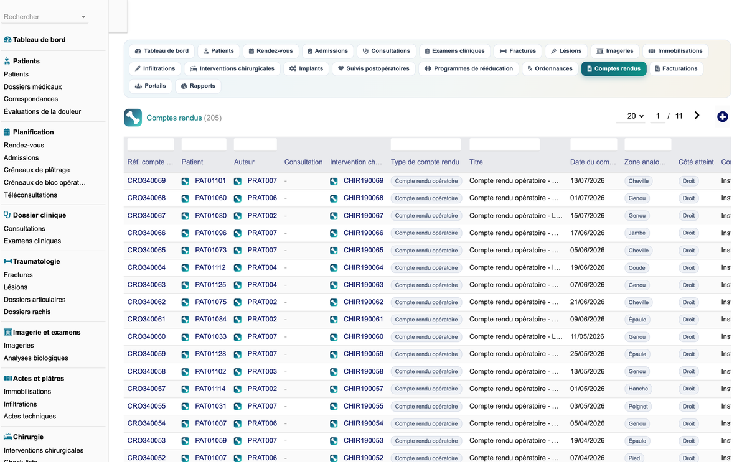Open intervention icon beside CHIR190065
747x462 pixels.
click(334, 251)
